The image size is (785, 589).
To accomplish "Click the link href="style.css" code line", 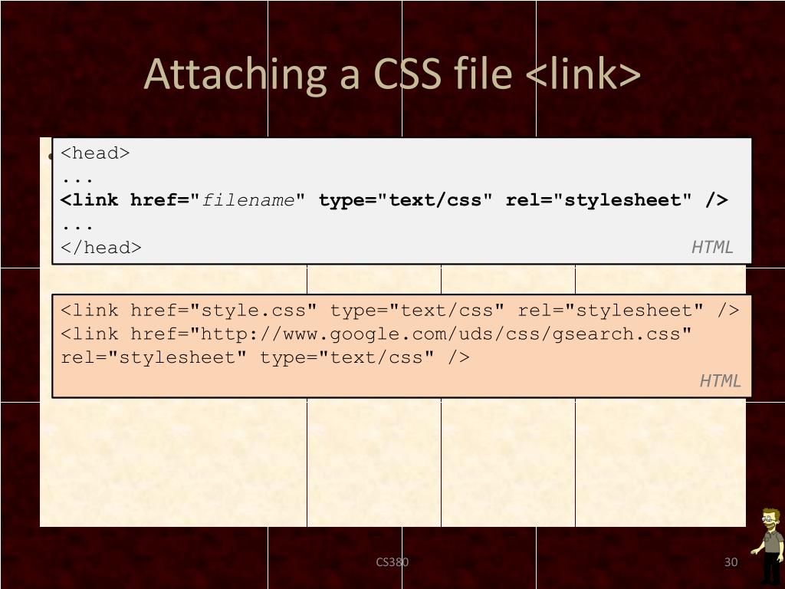I will [x=399, y=311].
